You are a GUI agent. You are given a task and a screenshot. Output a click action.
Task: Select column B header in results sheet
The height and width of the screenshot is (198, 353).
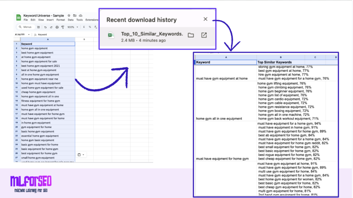(x=281, y=57)
